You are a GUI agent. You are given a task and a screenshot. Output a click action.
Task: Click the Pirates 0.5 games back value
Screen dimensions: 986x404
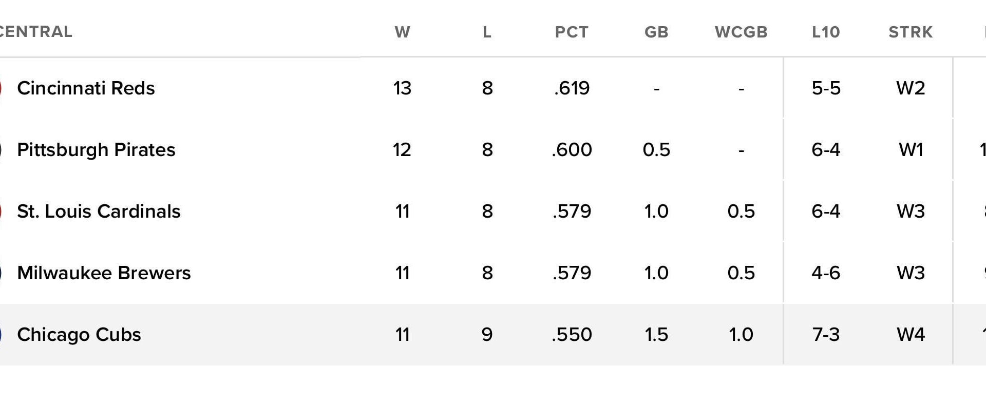[656, 150]
